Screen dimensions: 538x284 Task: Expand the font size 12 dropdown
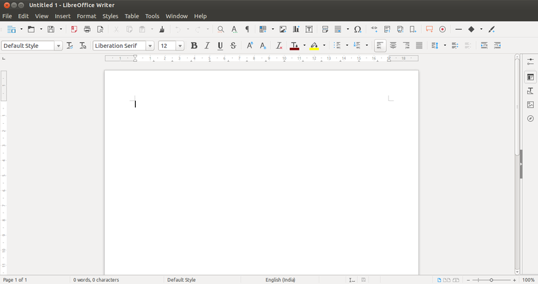click(180, 46)
